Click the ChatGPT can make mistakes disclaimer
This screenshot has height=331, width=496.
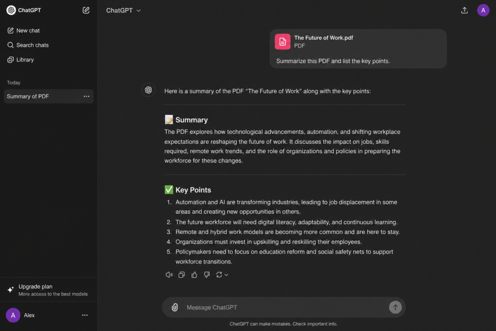pos(283,324)
